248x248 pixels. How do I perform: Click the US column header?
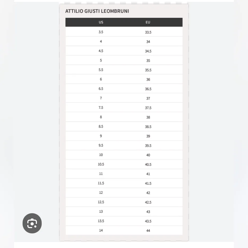pos(101,22)
